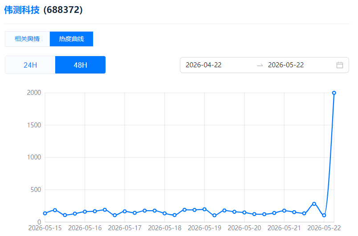This screenshot has width=358, height=236.
Task: Toggle the 24H time range
Action: (x=30, y=65)
